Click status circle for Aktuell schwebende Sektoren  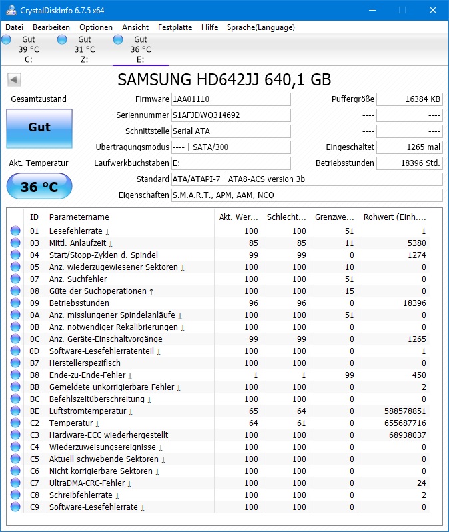click(x=15, y=459)
